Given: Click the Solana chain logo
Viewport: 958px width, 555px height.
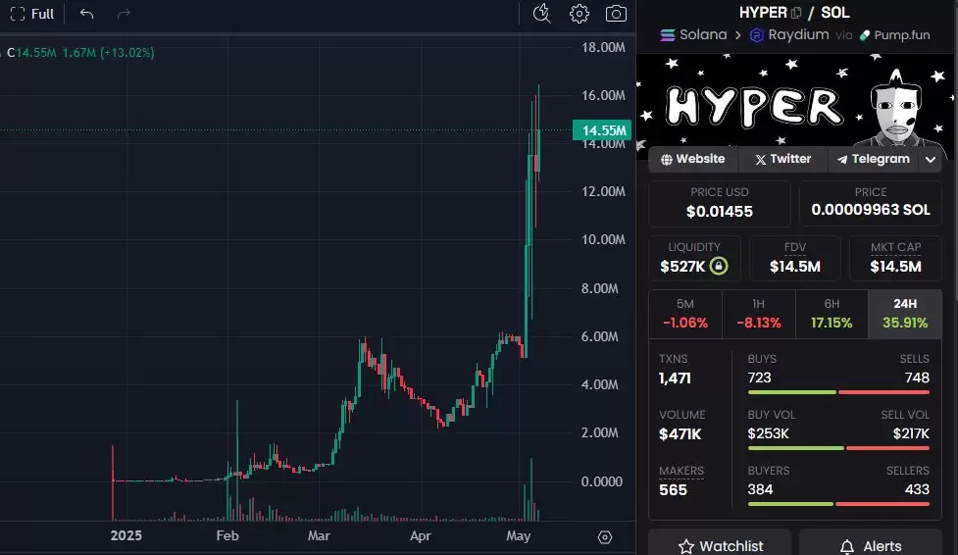Looking at the screenshot, I should (x=668, y=35).
